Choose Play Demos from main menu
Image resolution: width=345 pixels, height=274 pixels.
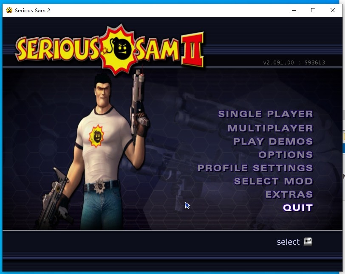(273, 142)
